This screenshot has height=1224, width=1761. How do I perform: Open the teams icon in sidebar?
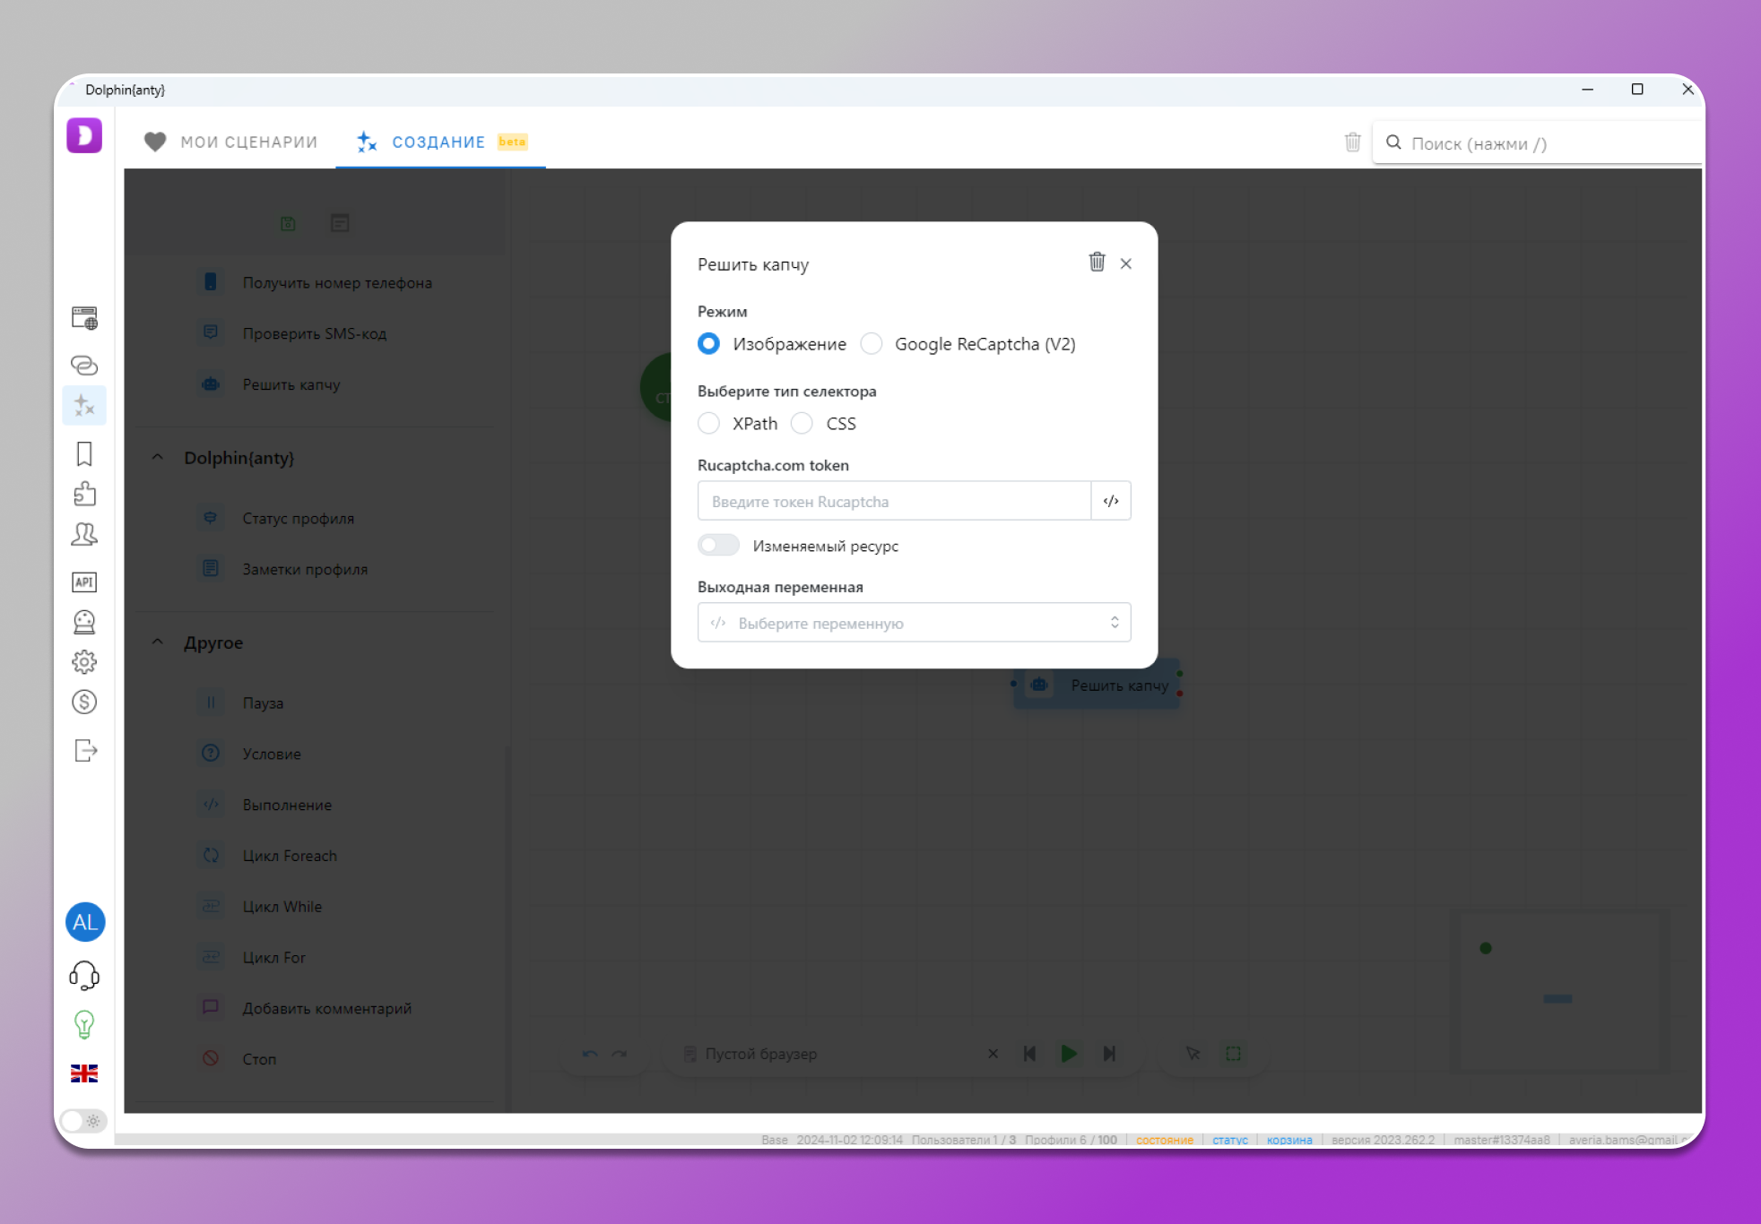pos(84,534)
